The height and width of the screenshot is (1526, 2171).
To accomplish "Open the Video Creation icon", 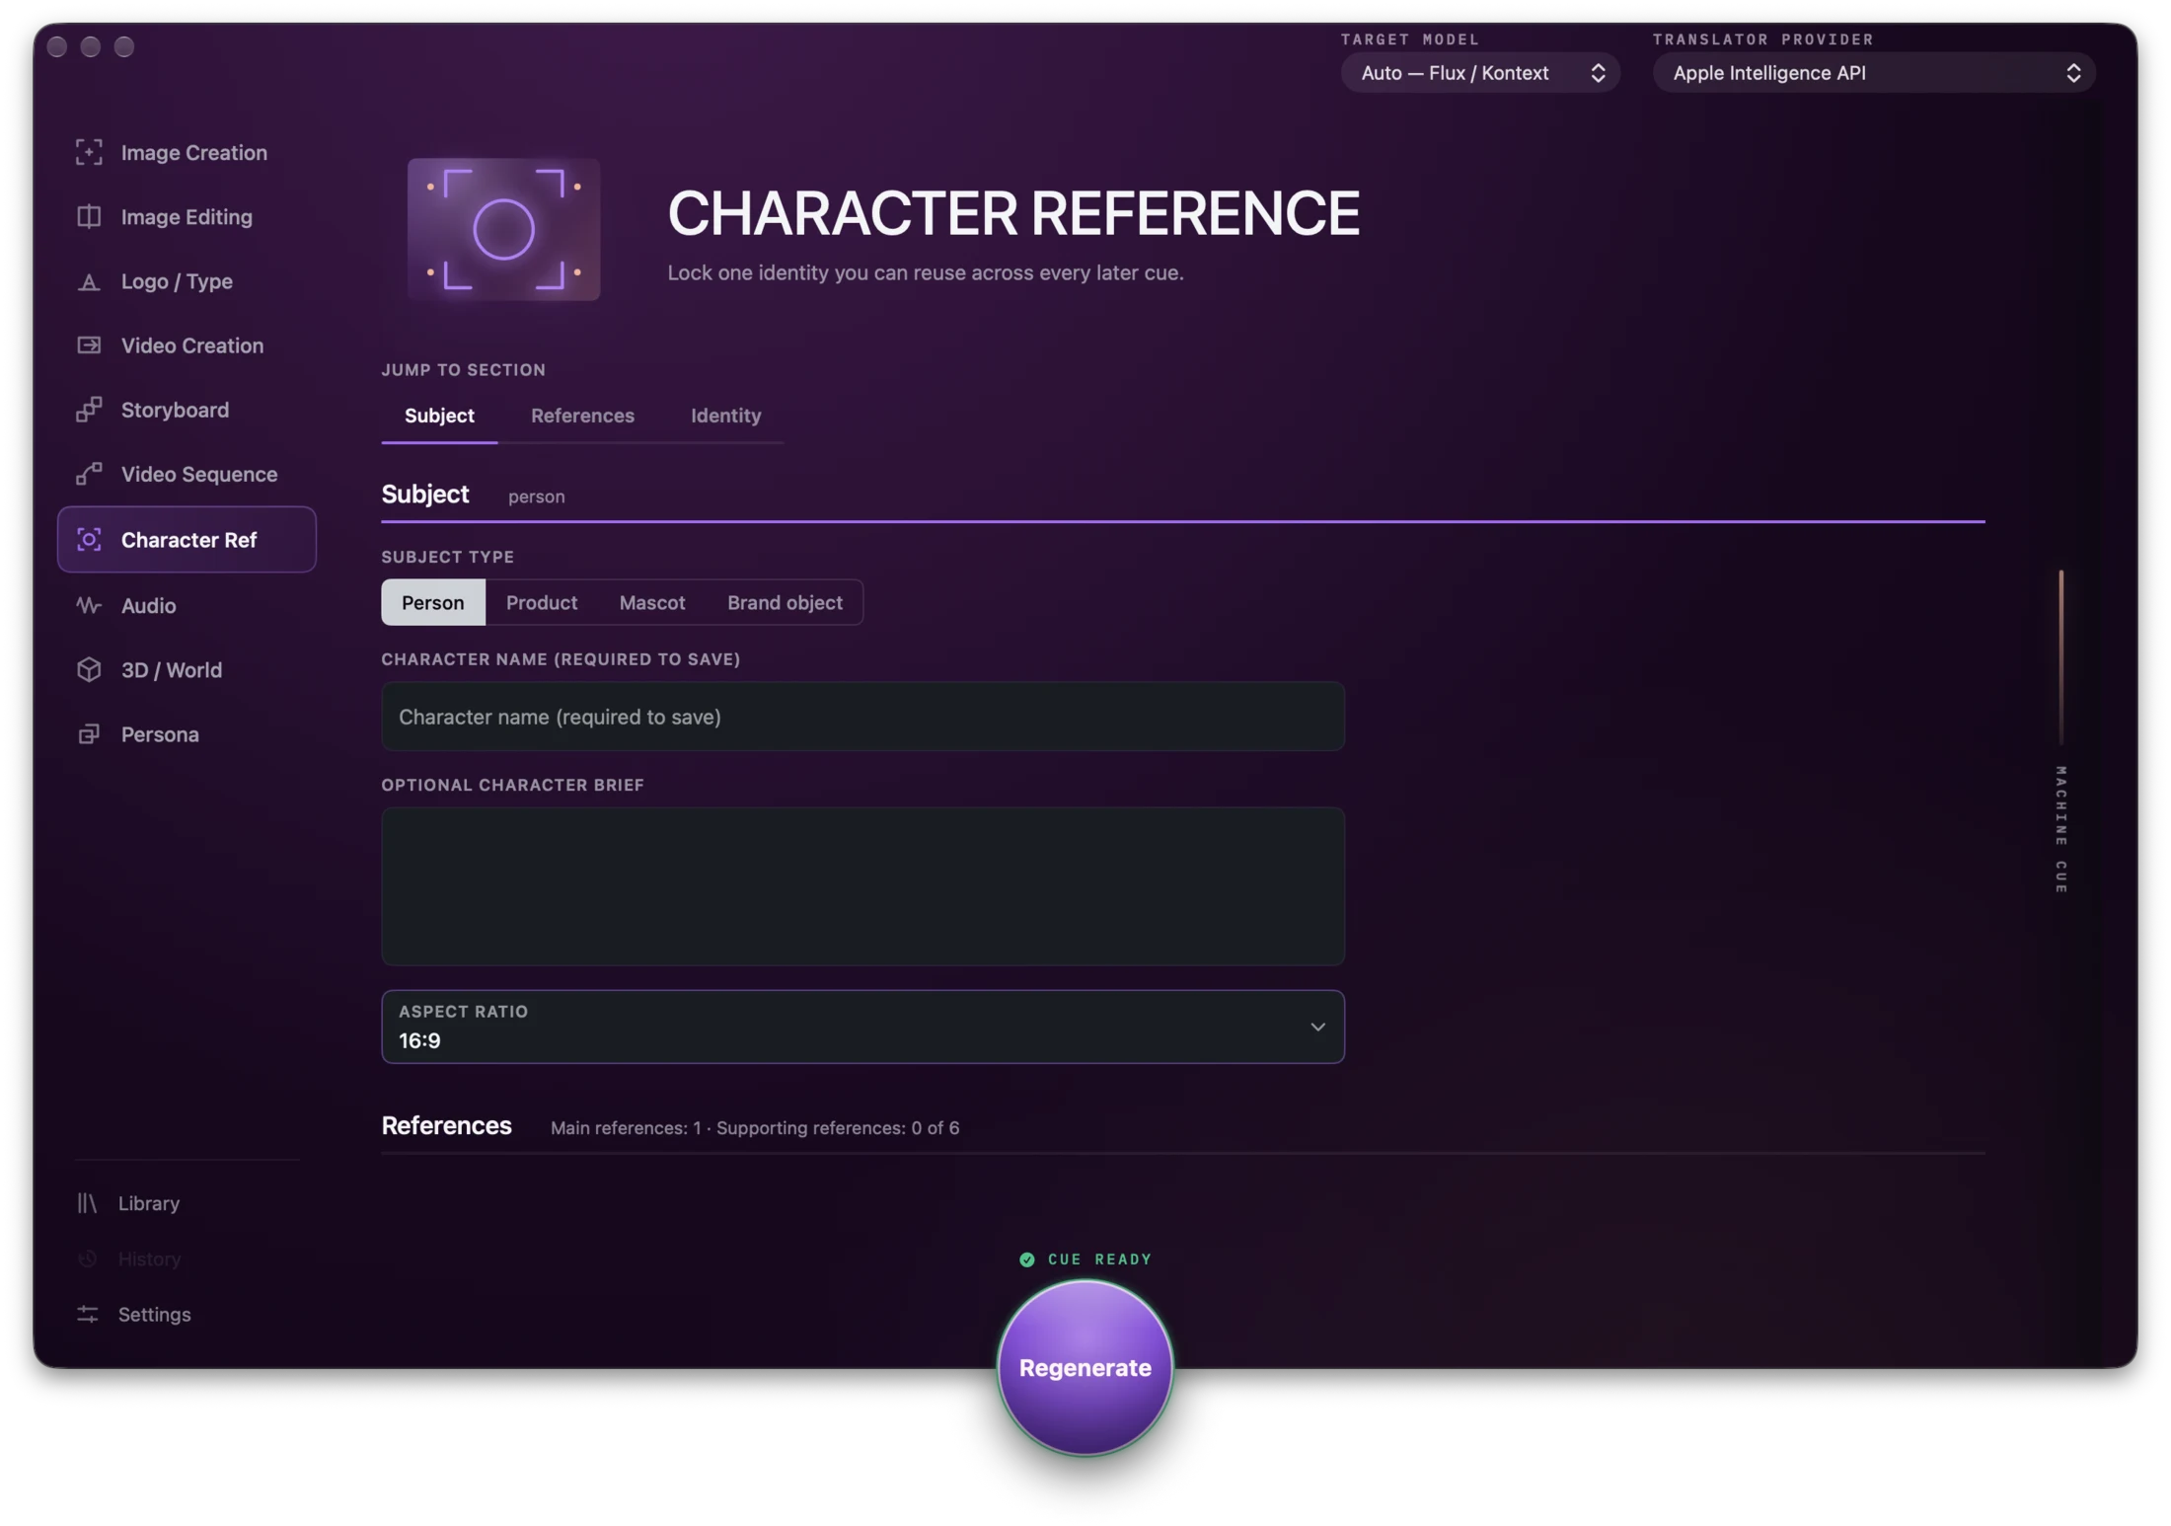I will (89, 345).
